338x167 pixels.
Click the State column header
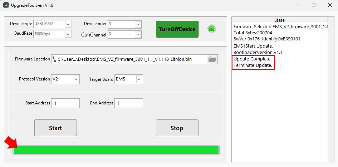coord(280,20)
